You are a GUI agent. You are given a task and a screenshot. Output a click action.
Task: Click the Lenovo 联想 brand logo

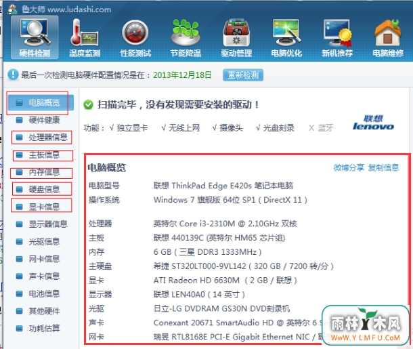click(x=373, y=123)
